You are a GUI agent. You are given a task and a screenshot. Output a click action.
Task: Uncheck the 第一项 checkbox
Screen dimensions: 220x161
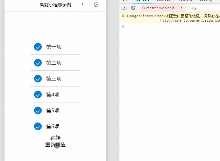(x=38, y=47)
